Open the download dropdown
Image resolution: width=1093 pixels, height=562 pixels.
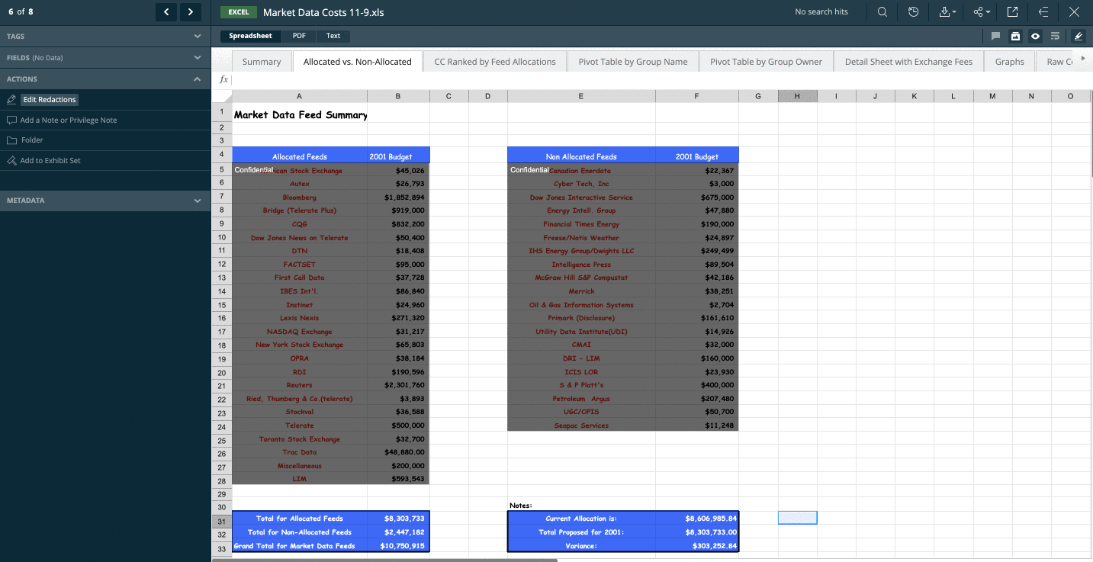pyautogui.click(x=947, y=11)
